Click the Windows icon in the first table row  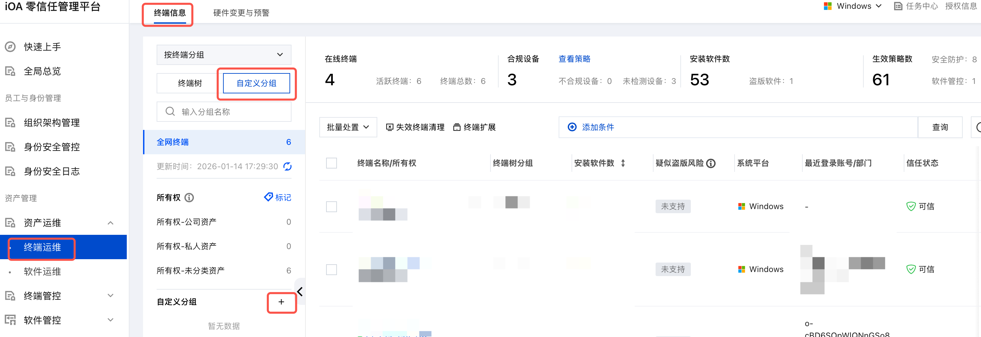point(741,206)
